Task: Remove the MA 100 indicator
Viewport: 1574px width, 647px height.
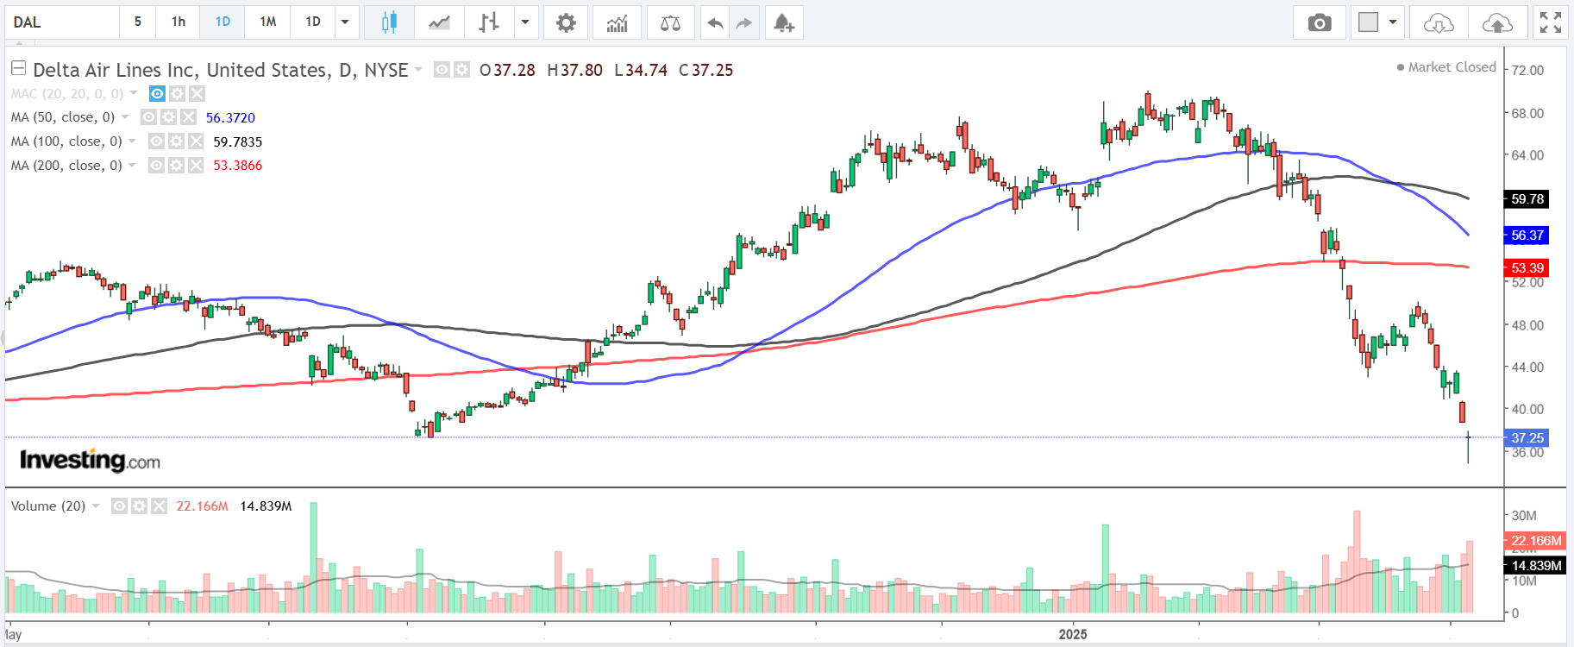Action: (x=196, y=141)
